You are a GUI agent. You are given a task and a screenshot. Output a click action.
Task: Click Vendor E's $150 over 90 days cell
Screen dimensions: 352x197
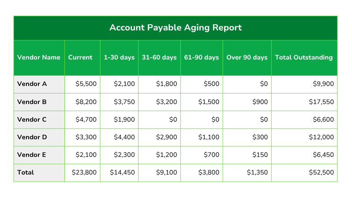pos(247,155)
